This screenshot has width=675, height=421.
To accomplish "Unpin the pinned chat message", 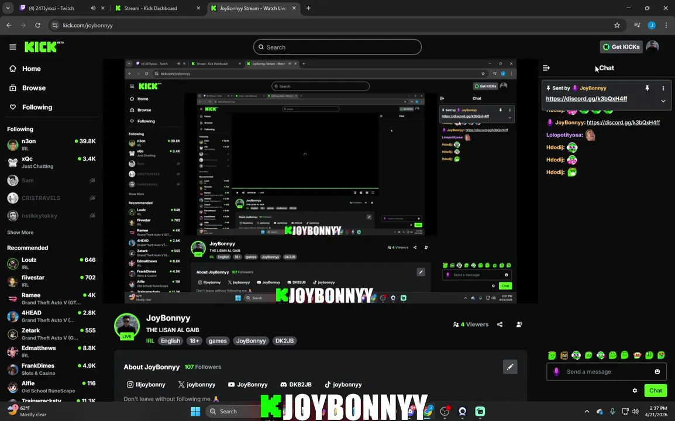I will pos(647,88).
